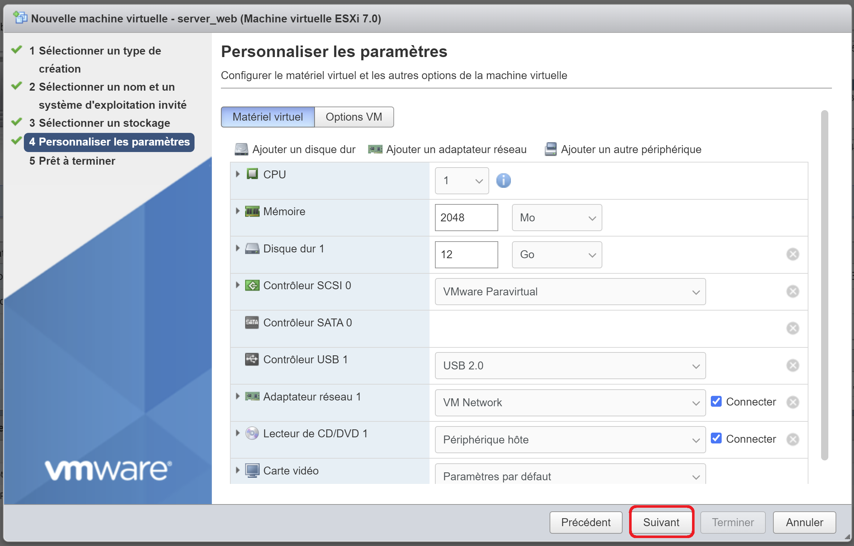Screen dimensions: 854x546
Task: Click the Contrôleur SATA 0 icon
Action: pos(252,322)
